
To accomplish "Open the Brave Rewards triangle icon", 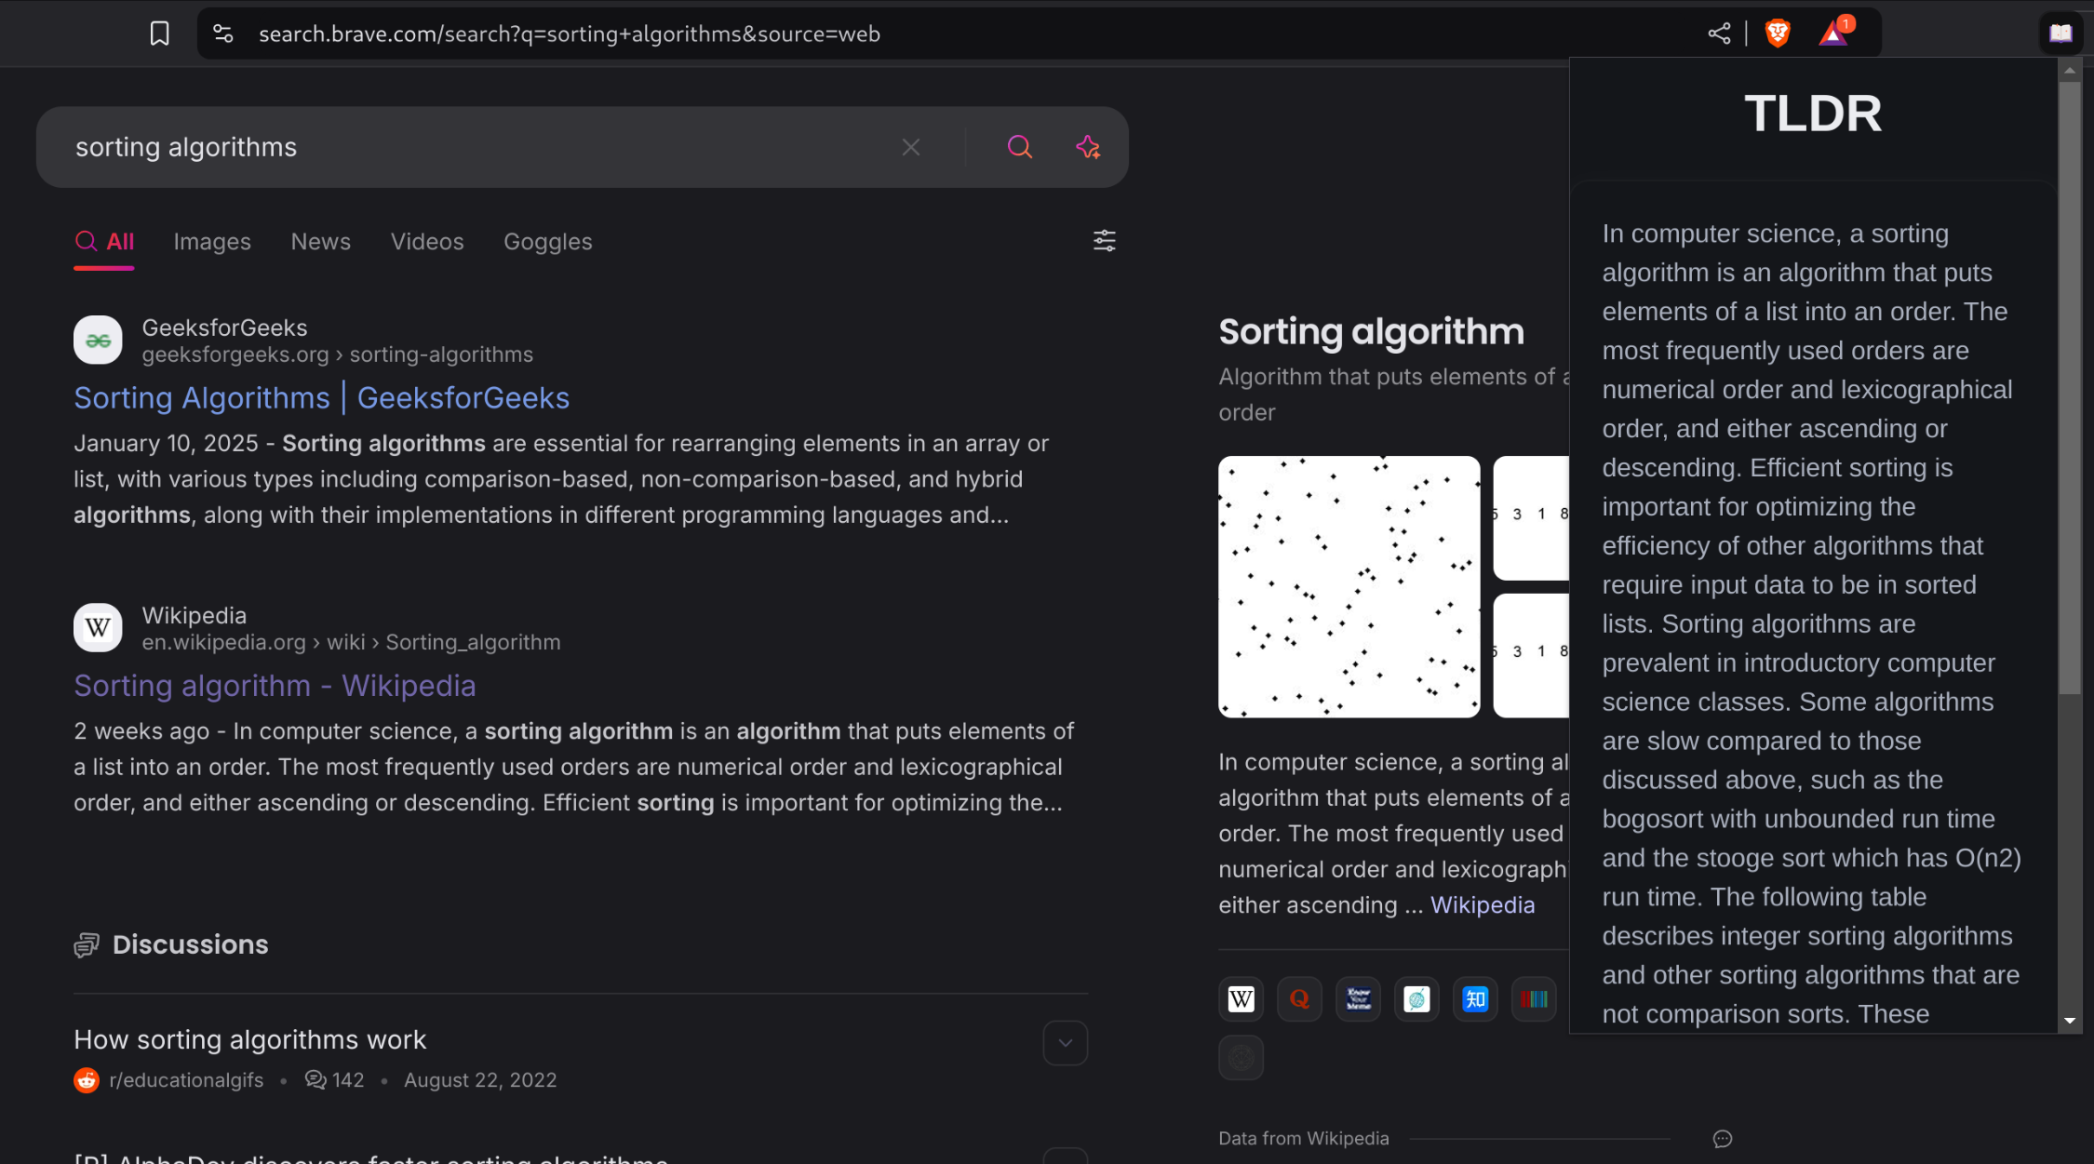I will (1833, 34).
